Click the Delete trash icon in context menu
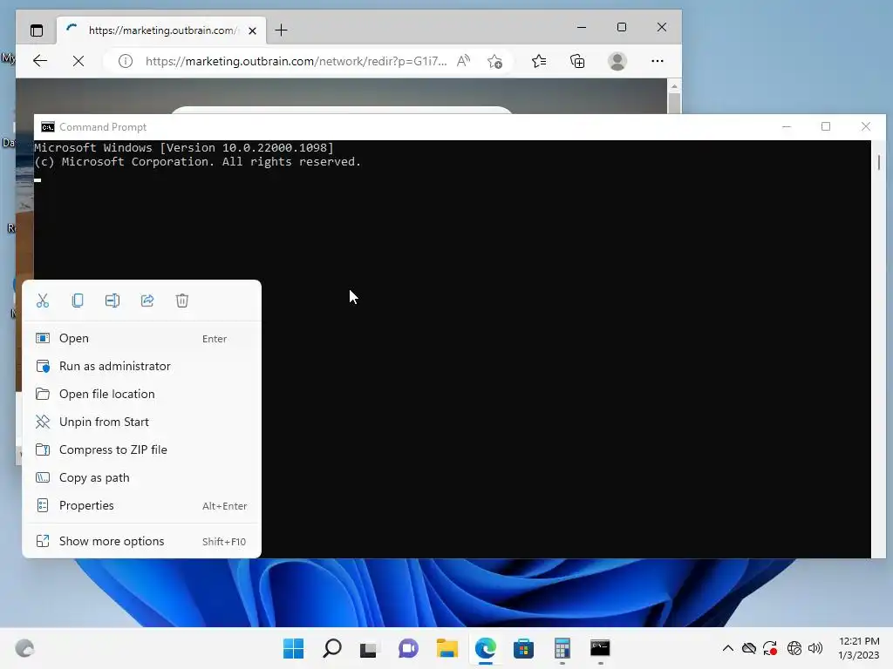This screenshot has width=893, height=669. click(182, 301)
